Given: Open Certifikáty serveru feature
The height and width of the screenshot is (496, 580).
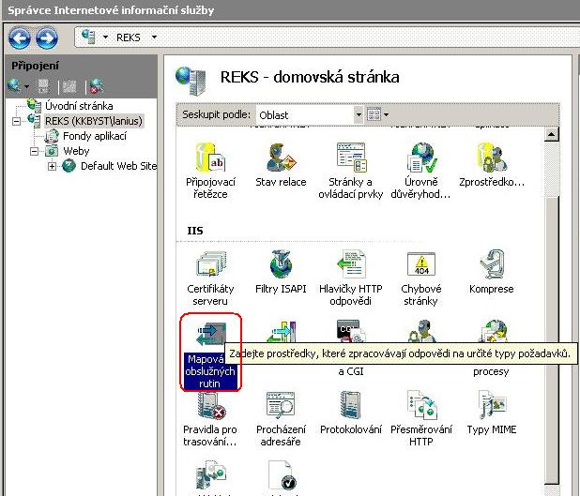Looking at the screenshot, I should coord(210,278).
